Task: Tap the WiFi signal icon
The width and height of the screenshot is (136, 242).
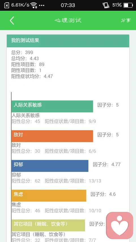Action: coord(34,5)
